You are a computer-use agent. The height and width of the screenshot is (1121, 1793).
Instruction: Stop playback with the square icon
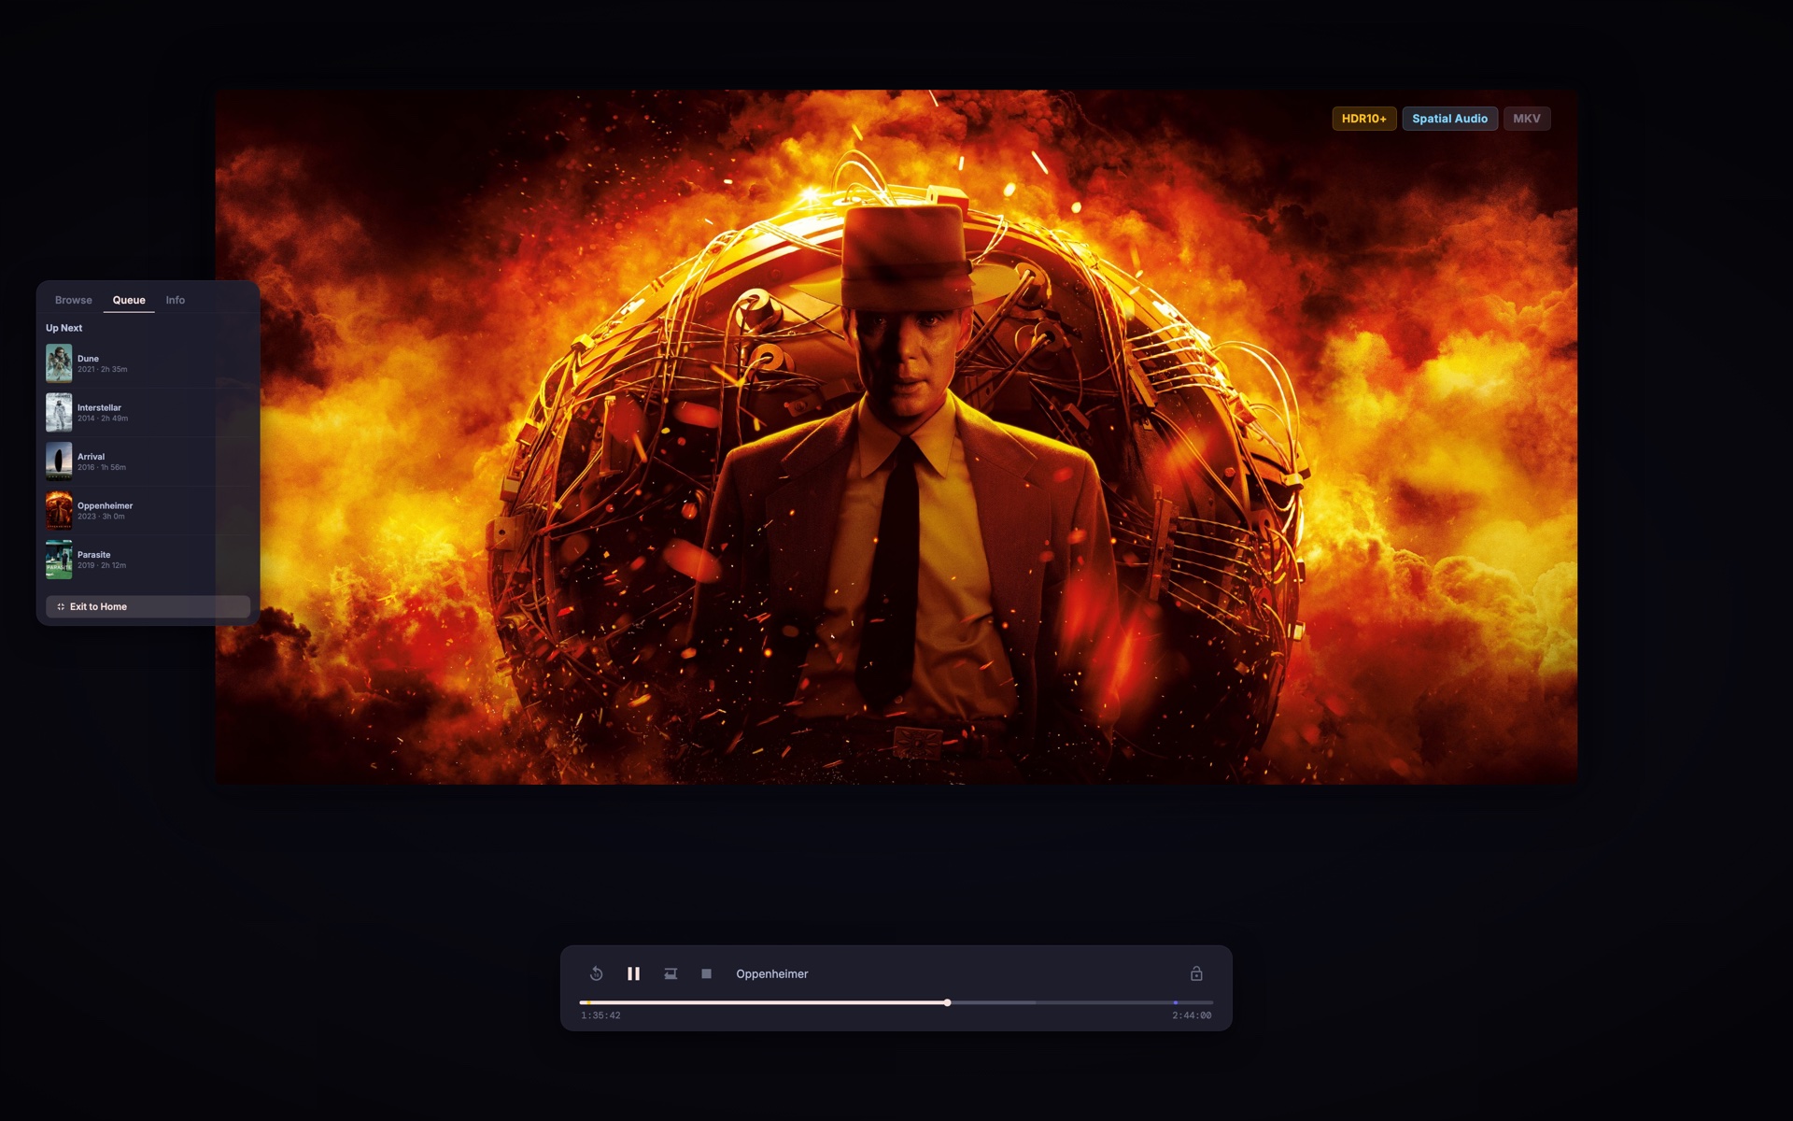pyautogui.click(x=706, y=973)
